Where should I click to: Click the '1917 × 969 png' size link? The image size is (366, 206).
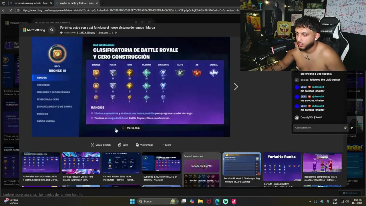click(87, 33)
